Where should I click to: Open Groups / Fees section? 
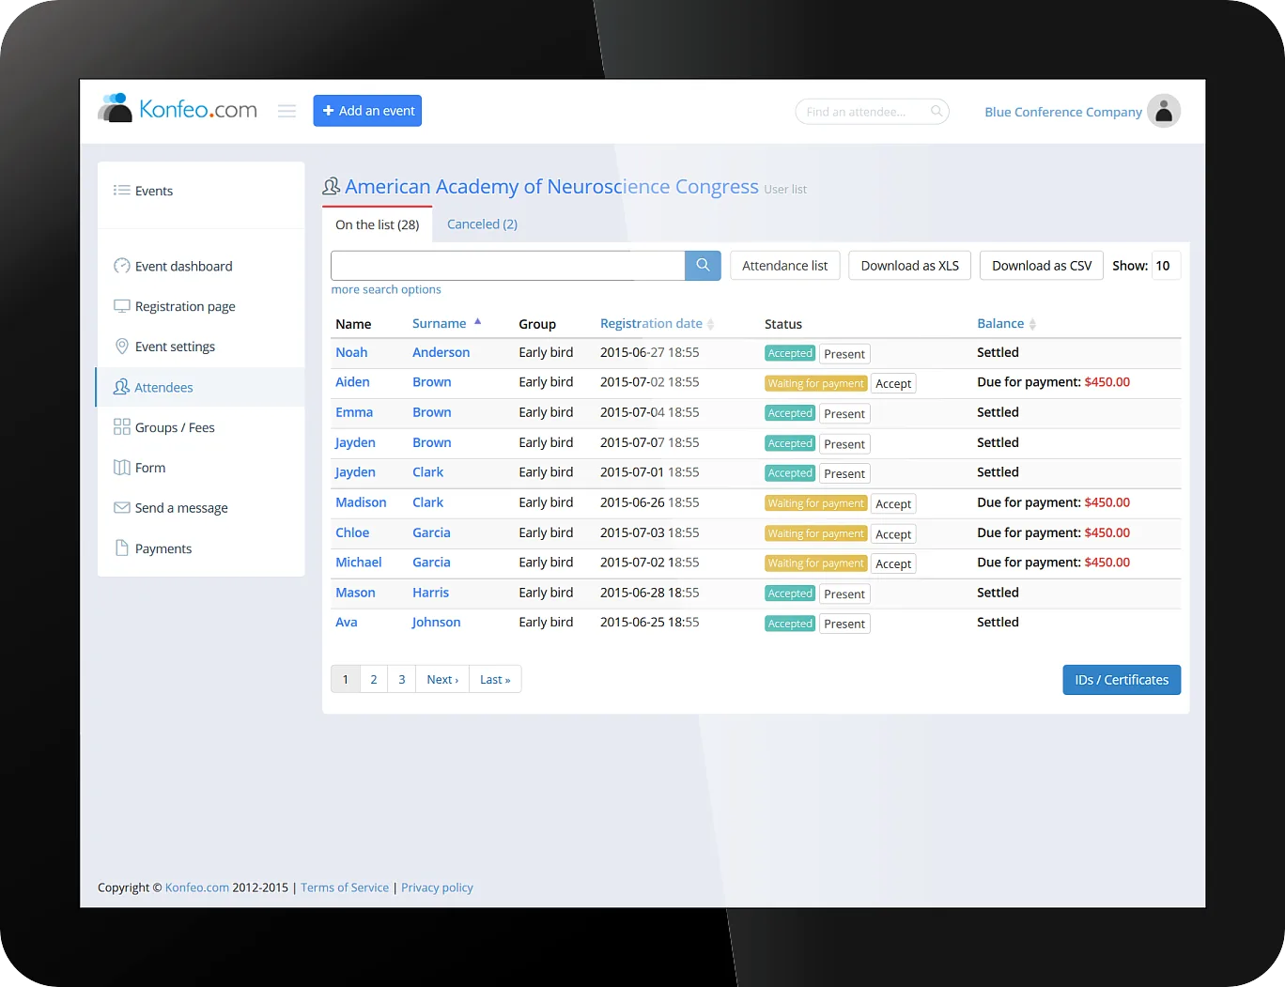[x=175, y=428]
